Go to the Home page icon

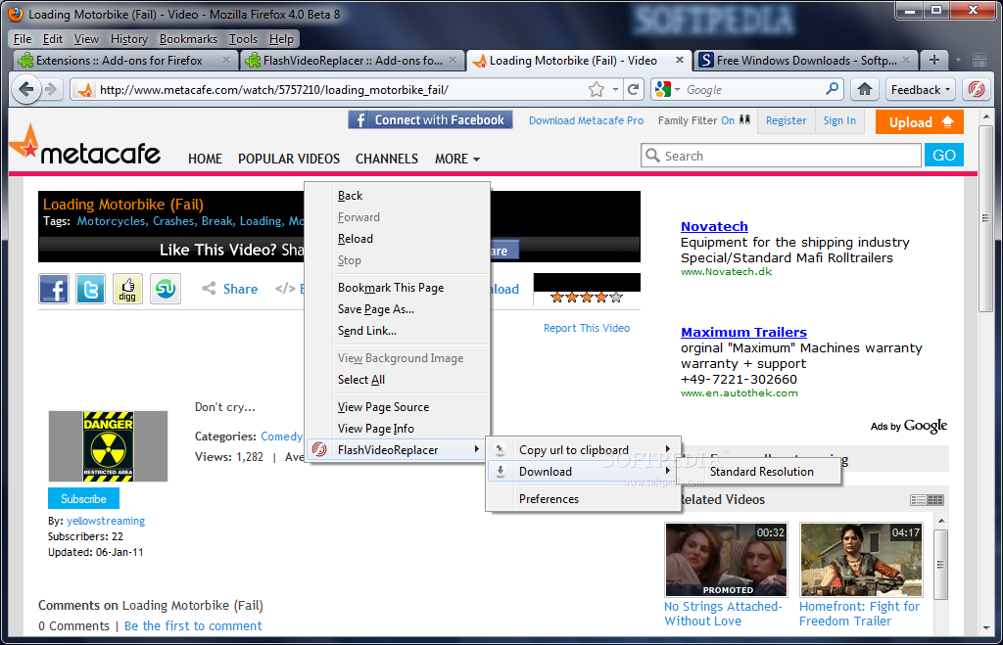(865, 89)
